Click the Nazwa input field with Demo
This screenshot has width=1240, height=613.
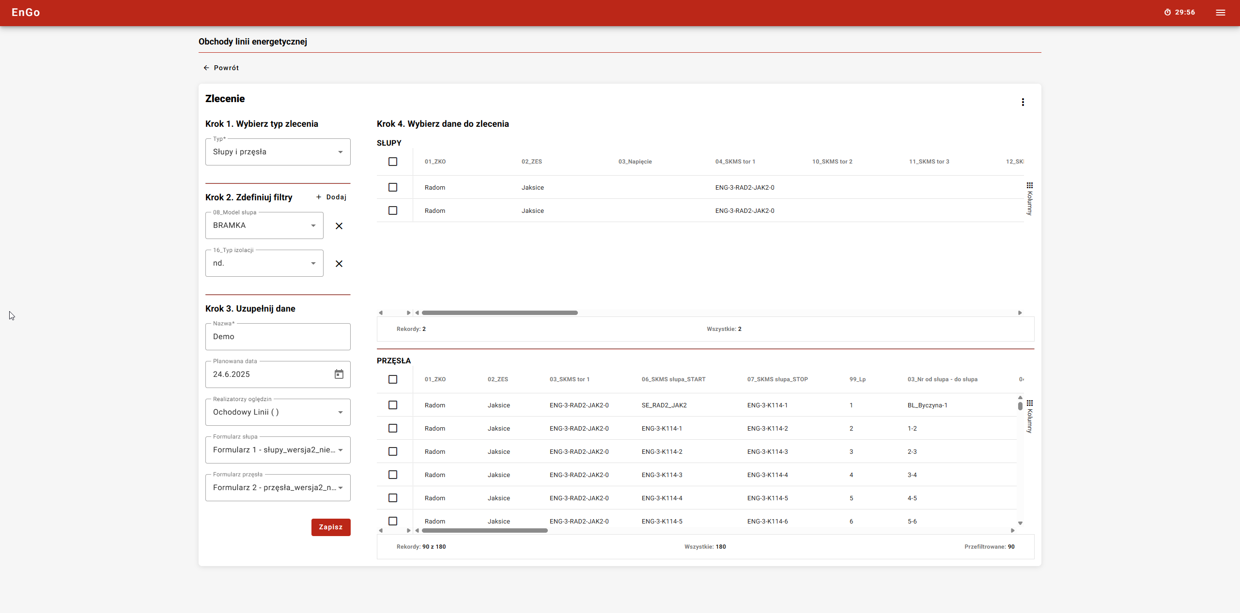tap(278, 337)
